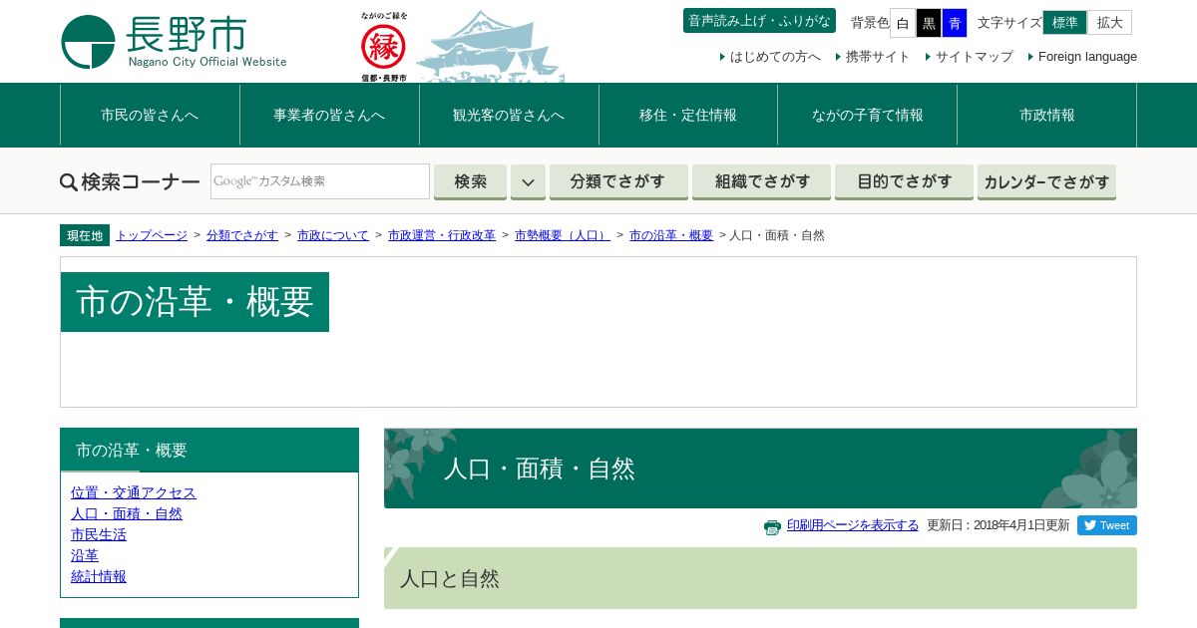
Task: Go to 市の沿革・概要 breadcrumb
Action: point(671,235)
